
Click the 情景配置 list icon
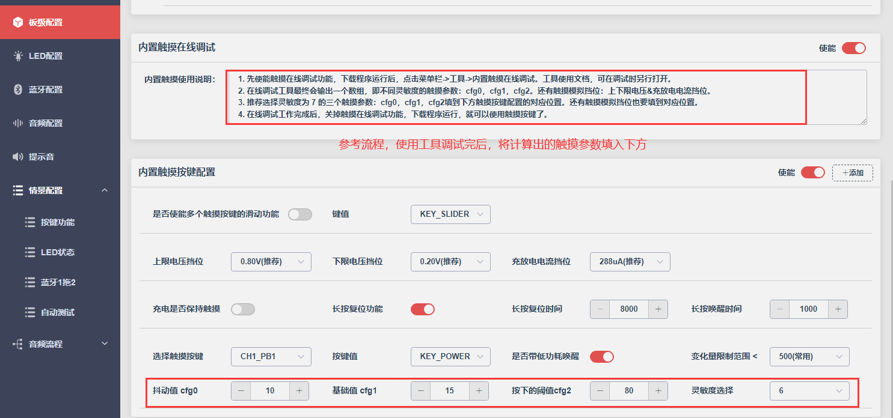coord(18,190)
